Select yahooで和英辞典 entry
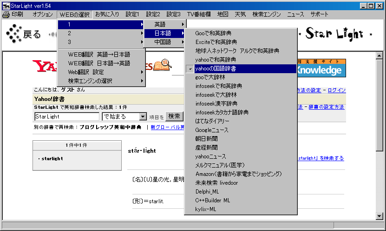The image size is (386, 231). [x=241, y=60]
